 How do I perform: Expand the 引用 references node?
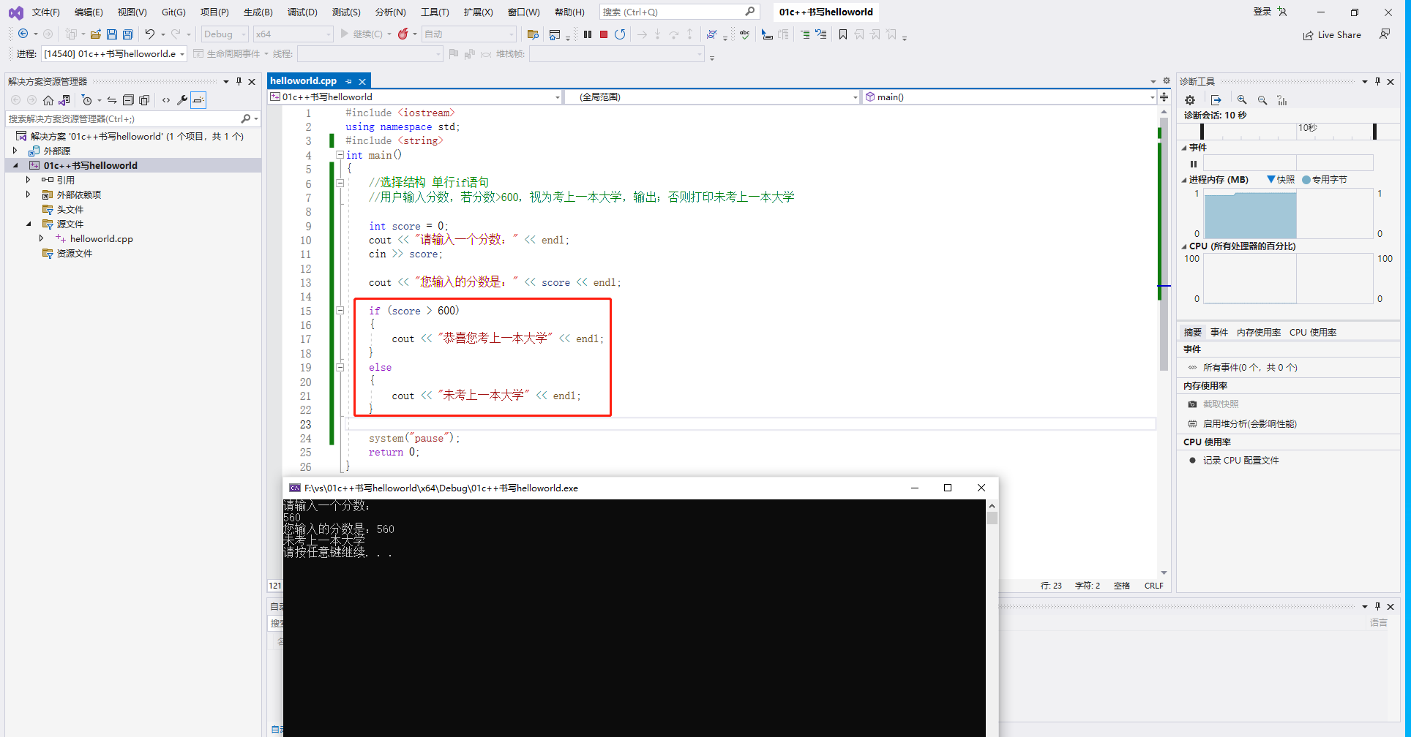coord(29,180)
